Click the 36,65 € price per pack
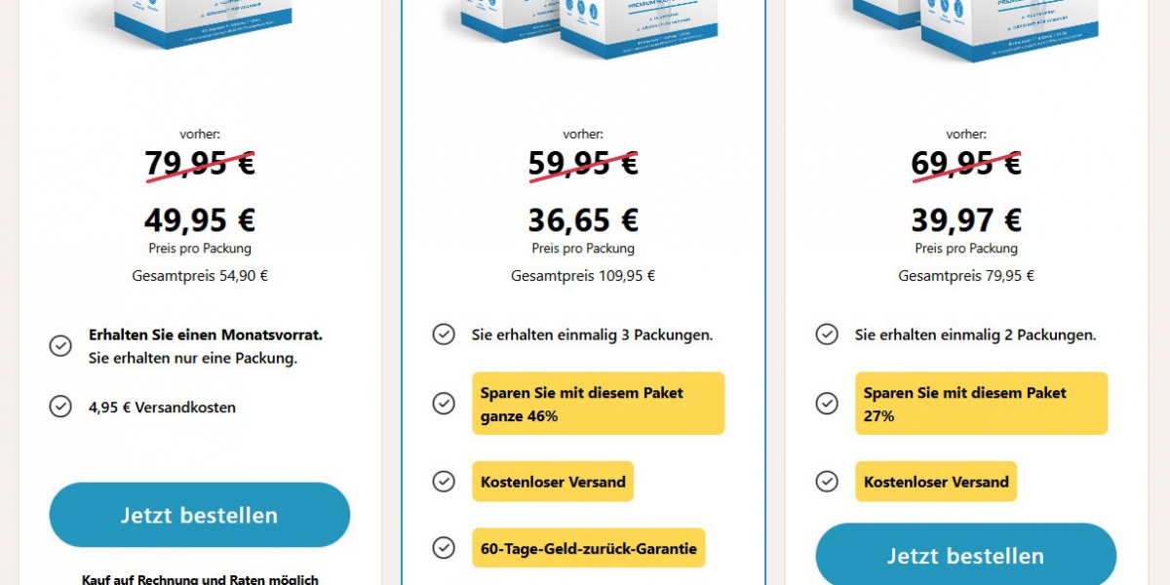 coord(583,220)
